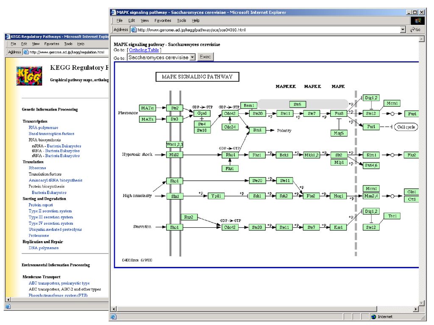Open the Type III secretion system link

click(51, 217)
